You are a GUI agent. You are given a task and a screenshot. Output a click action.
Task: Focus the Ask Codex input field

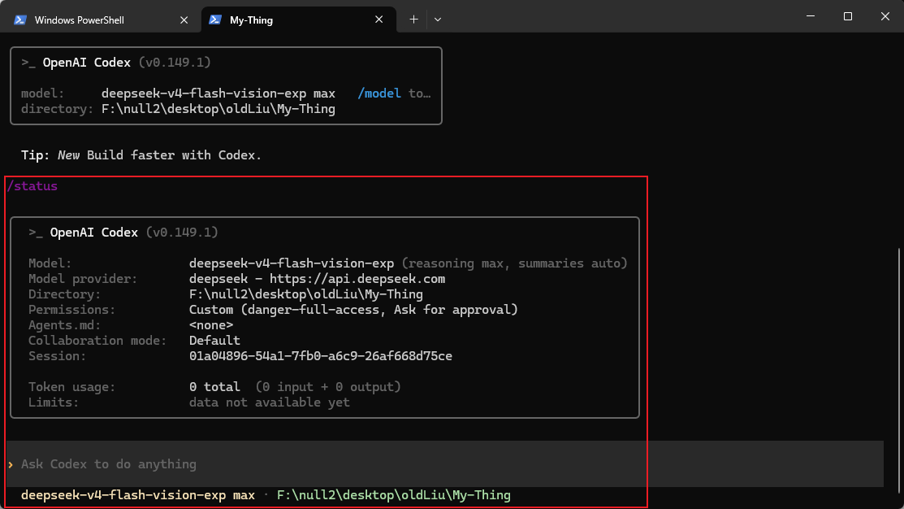point(444,464)
